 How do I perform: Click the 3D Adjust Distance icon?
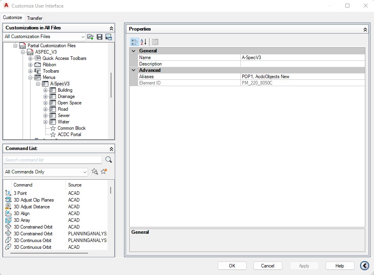(x=8, y=206)
